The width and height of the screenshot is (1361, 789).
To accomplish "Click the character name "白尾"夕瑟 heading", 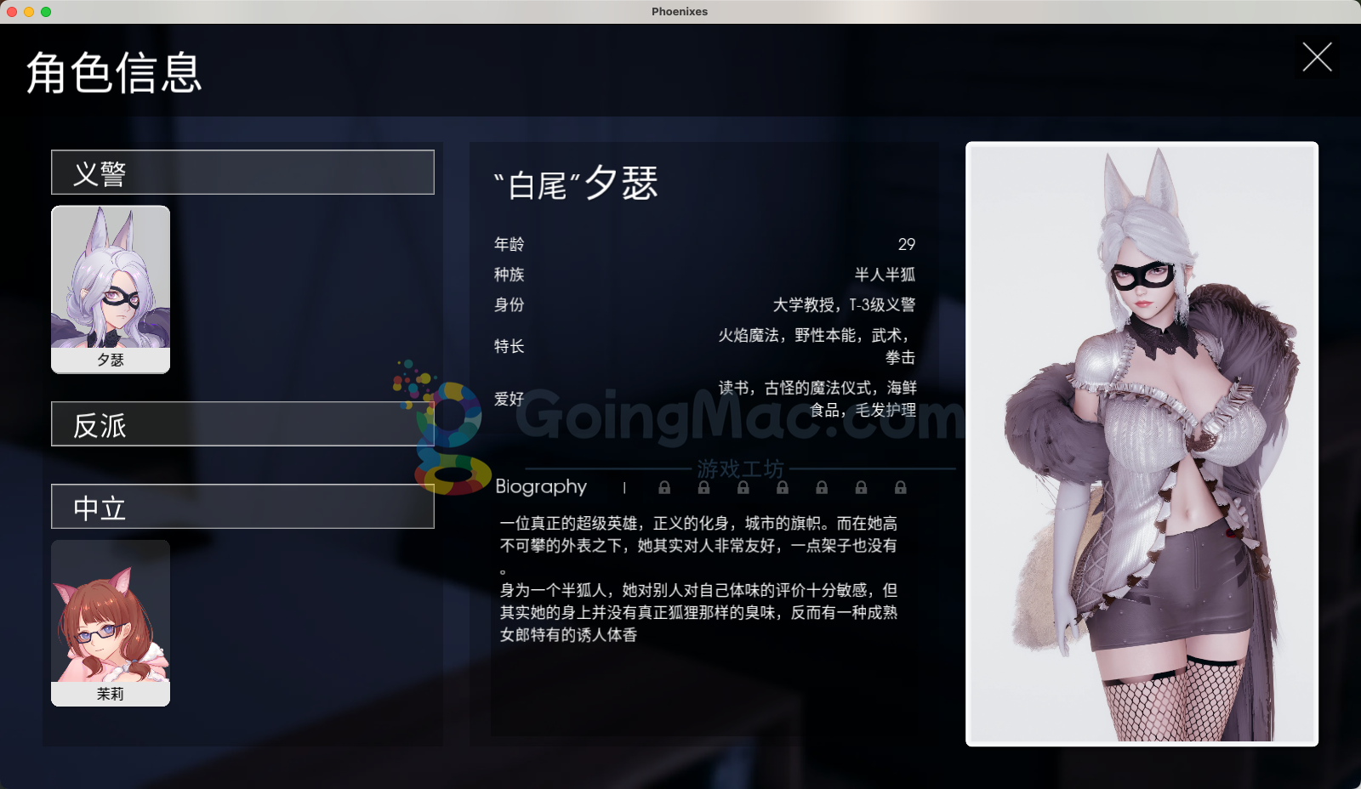I will 576,183.
